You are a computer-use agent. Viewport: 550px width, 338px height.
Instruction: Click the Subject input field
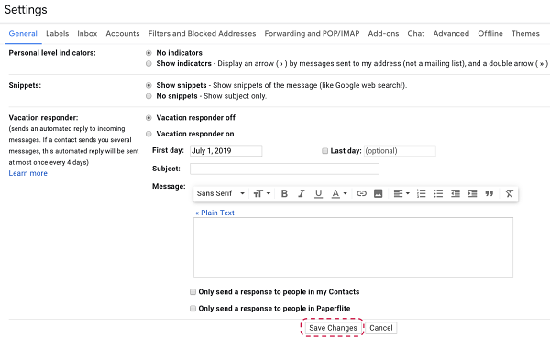[284, 169]
